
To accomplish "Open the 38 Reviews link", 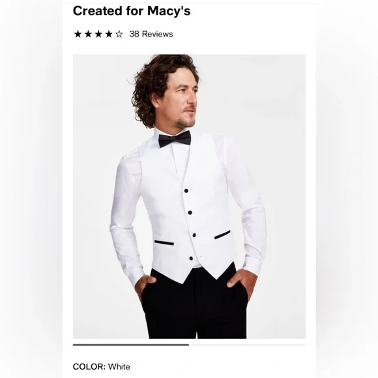I will (151, 34).
